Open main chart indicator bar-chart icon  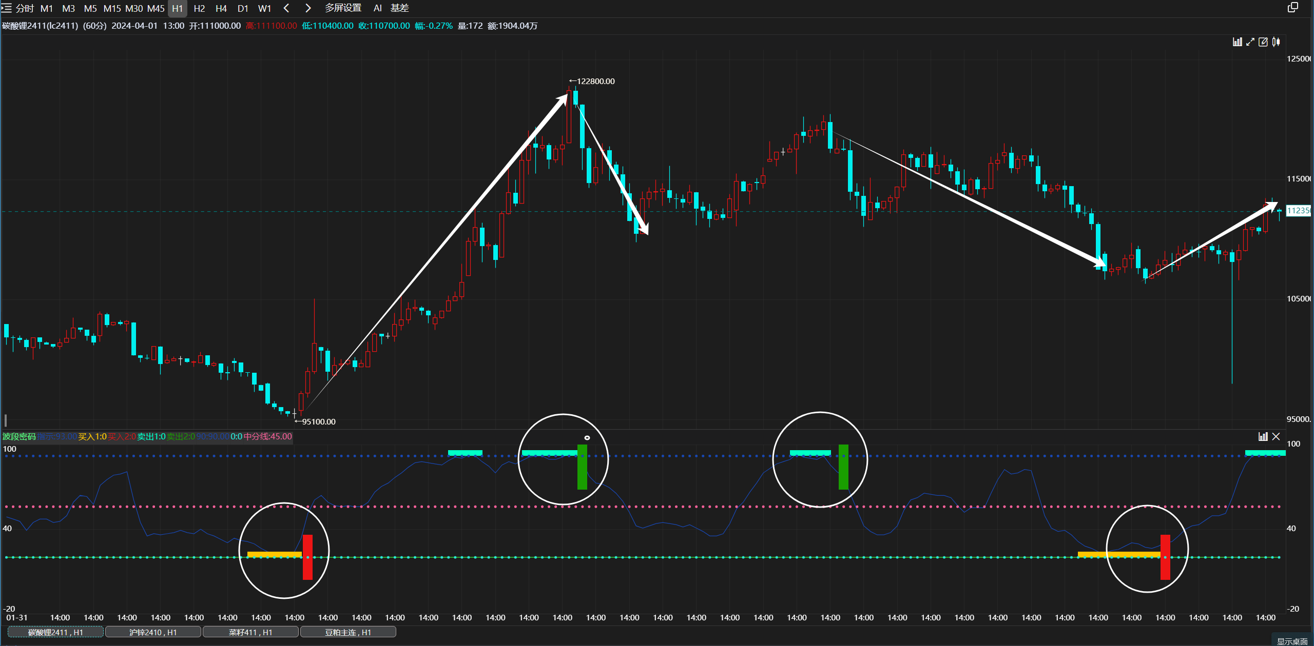coord(1238,42)
